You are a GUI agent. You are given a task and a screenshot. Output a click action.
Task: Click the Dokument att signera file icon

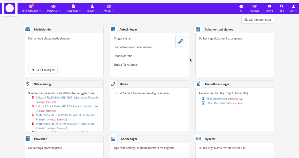click(x=198, y=29)
